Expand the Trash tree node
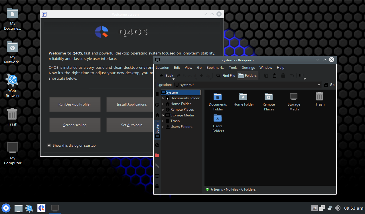This screenshot has height=214, width=365. coord(163,121)
